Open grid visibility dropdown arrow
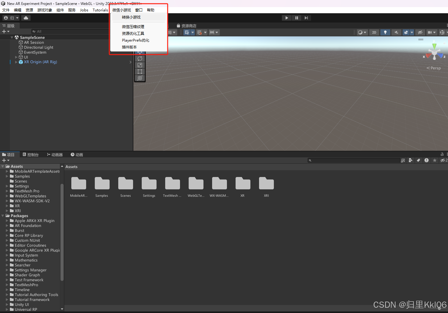The width and height of the screenshot is (448, 313). (193, 32)
